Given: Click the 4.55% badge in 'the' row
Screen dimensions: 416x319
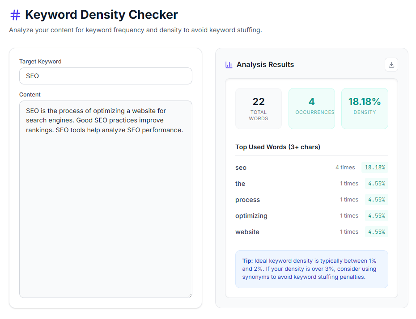Looking at the screenshot, I should pyautogui.click(x=377, y=184).
